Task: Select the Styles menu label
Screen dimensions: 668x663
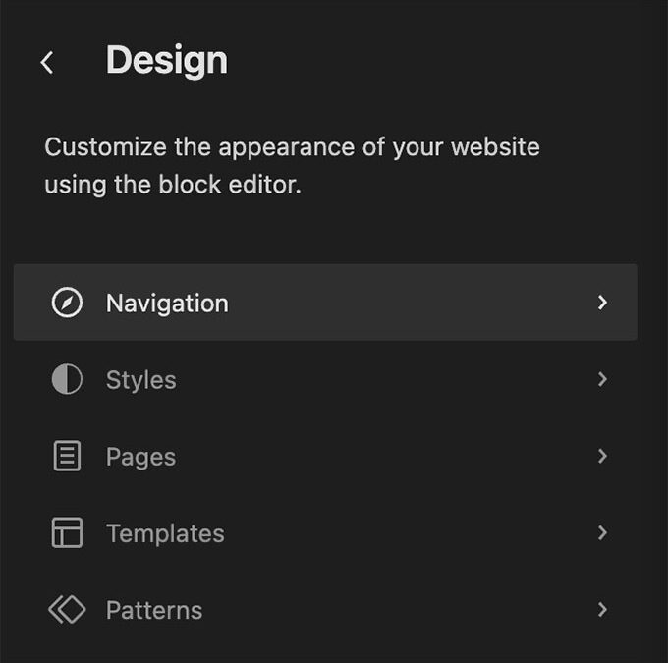Action: pyautogui.click(x=141, y=380)
